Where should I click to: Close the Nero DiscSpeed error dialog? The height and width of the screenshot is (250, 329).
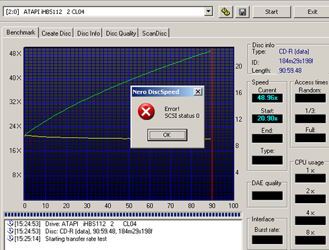tap(198, 92)
